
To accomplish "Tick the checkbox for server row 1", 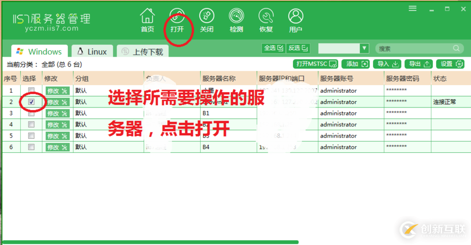I will click(x=31, y=90).
